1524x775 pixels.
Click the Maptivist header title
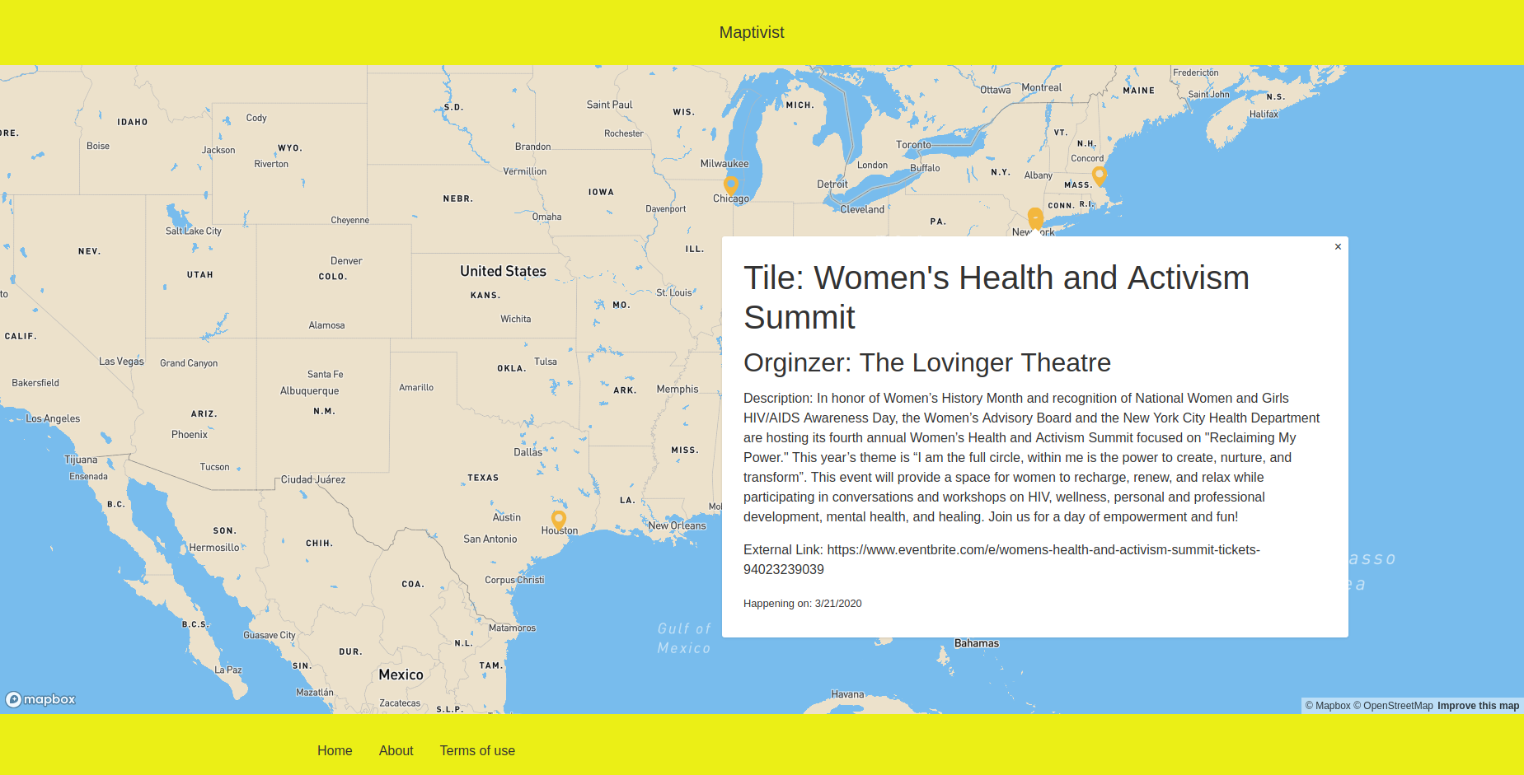click(x=752, y=32)
